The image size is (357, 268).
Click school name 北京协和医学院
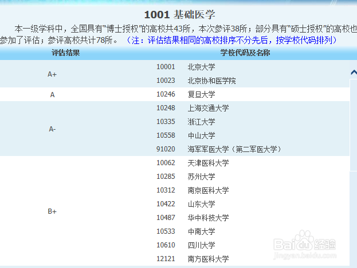tap(212, 81)
